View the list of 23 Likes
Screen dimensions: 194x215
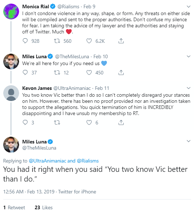coord(44,207)
